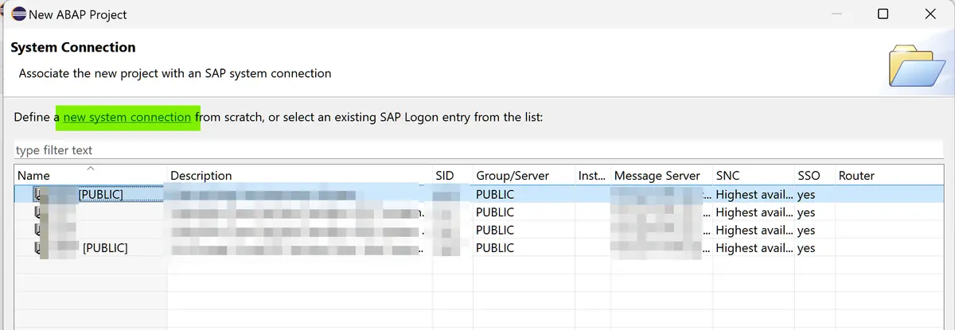Sort by the Description column header
Screen dimensions: 955x330
201,176
